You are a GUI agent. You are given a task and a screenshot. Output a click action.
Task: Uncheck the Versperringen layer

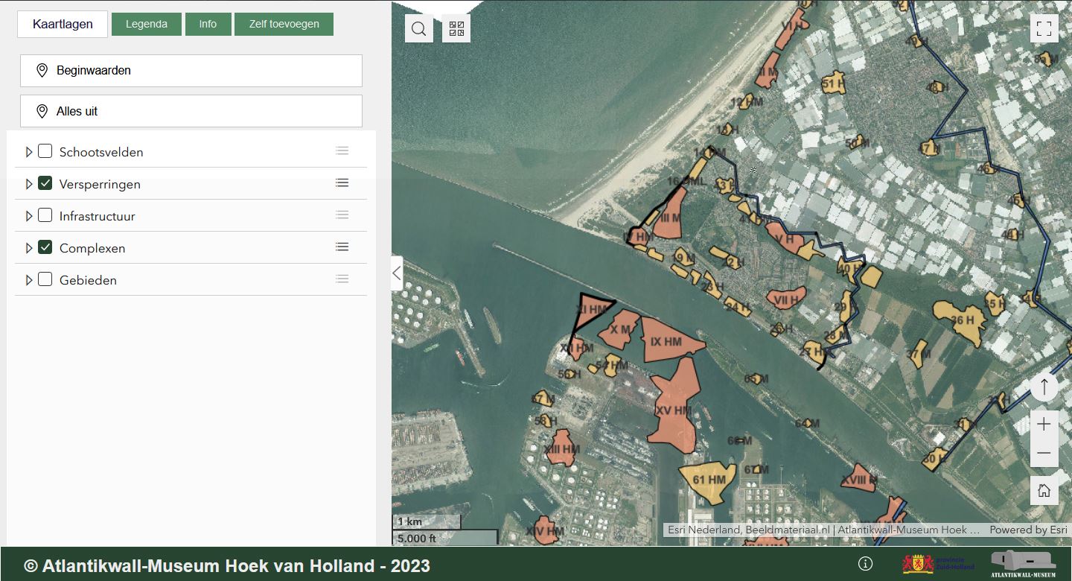click(x=45, y=183)
